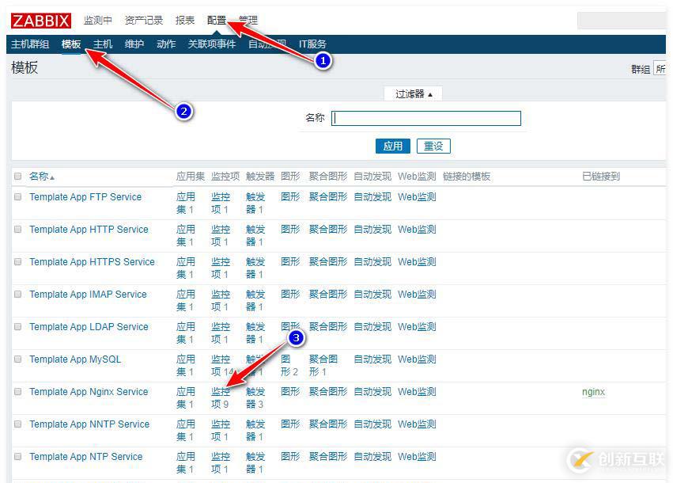673x483 pixels.
Task: Check Template App NNTP Service checkbox
Action: [x=17, y=424]
